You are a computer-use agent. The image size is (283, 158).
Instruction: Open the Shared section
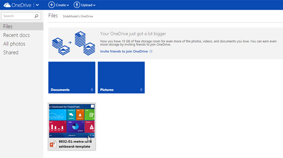(11, 52)
